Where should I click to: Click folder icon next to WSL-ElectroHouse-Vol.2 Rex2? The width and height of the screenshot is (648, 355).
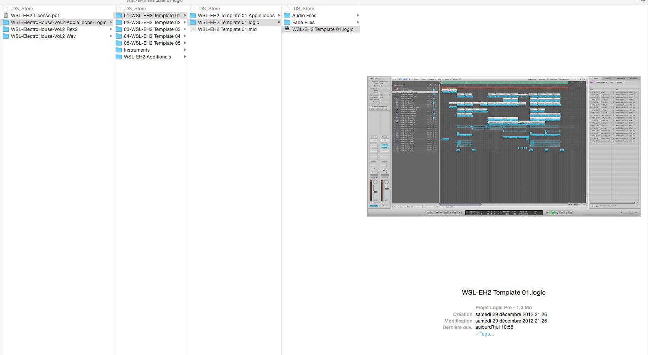point(6,29)
